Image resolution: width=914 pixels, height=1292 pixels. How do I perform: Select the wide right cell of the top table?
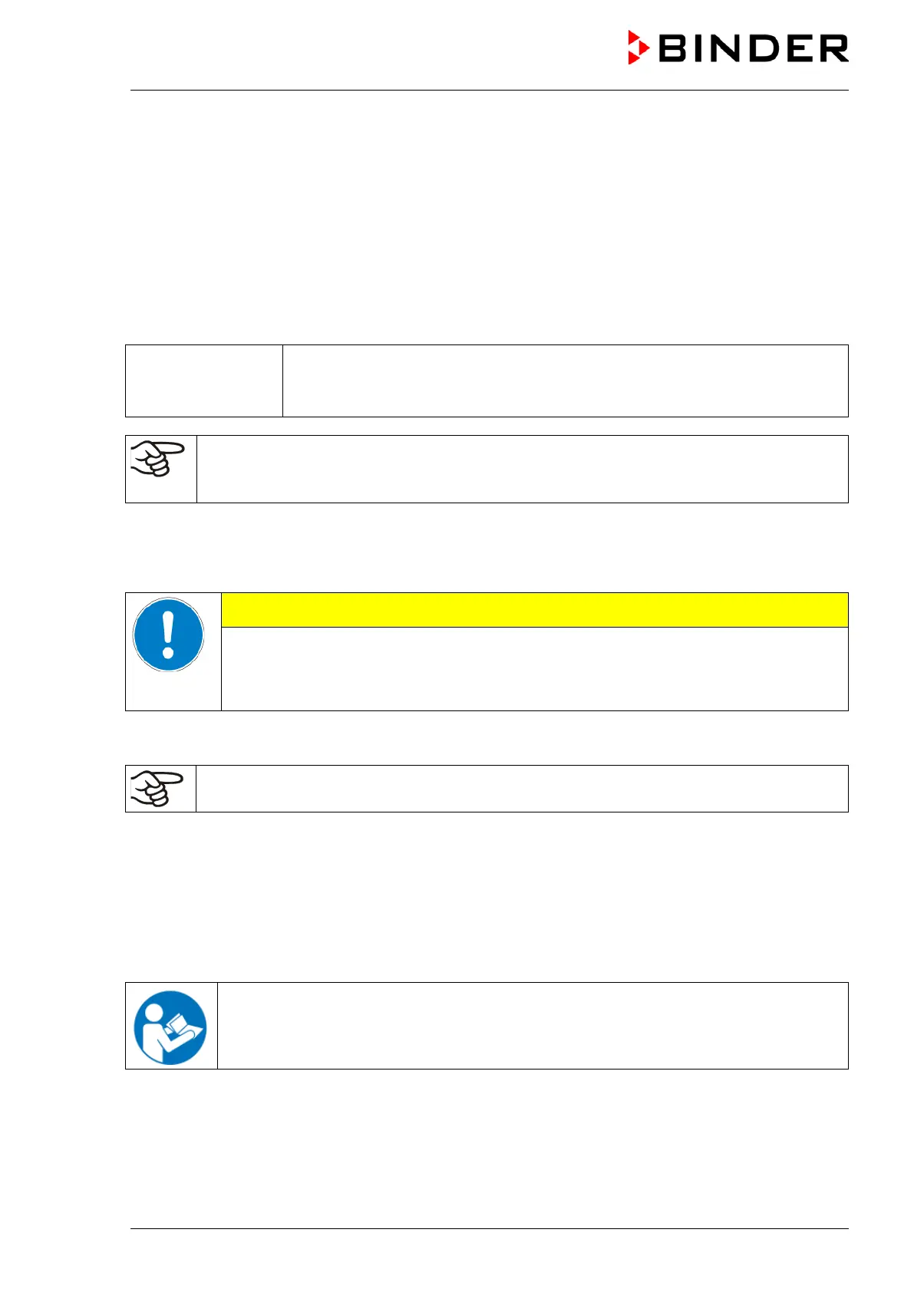coord(565,381)
